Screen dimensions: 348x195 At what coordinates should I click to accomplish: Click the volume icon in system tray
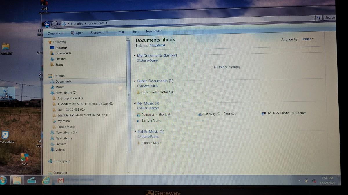coord(313,181)
